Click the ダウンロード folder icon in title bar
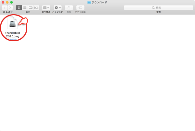Screen dimensions: 195x131 pos(89,2)
